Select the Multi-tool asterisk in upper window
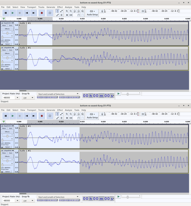191x206 pixels. pyautogui.click(x=62, y=15)
